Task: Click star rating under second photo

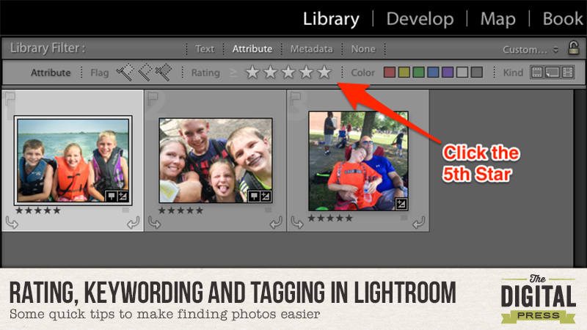Action: [x=181, y=210]
